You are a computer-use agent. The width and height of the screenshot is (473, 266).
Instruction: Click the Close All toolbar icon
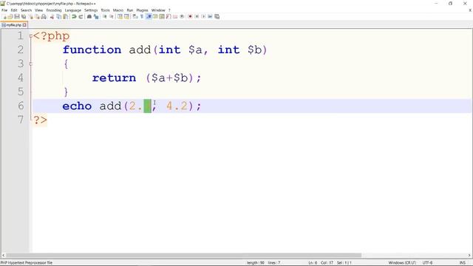pyautogui.click(x=37, y=16)
